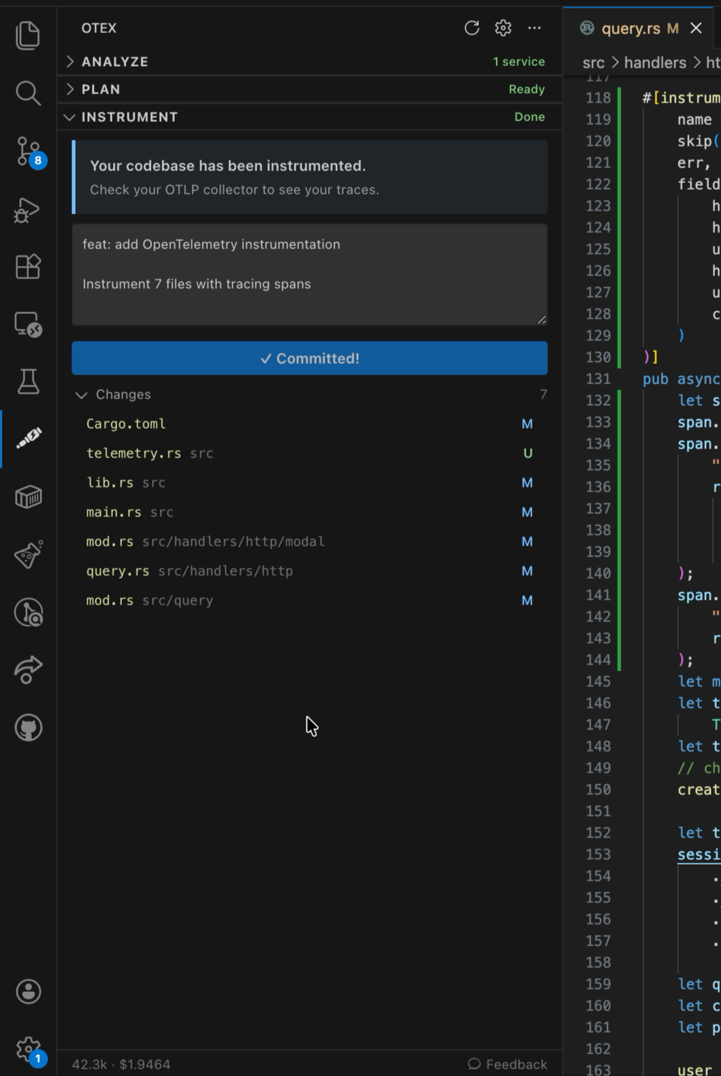The image size is (721, 1076).
Task: Click line number 131 in the editor gutter
Action: [x=598, y=379]
